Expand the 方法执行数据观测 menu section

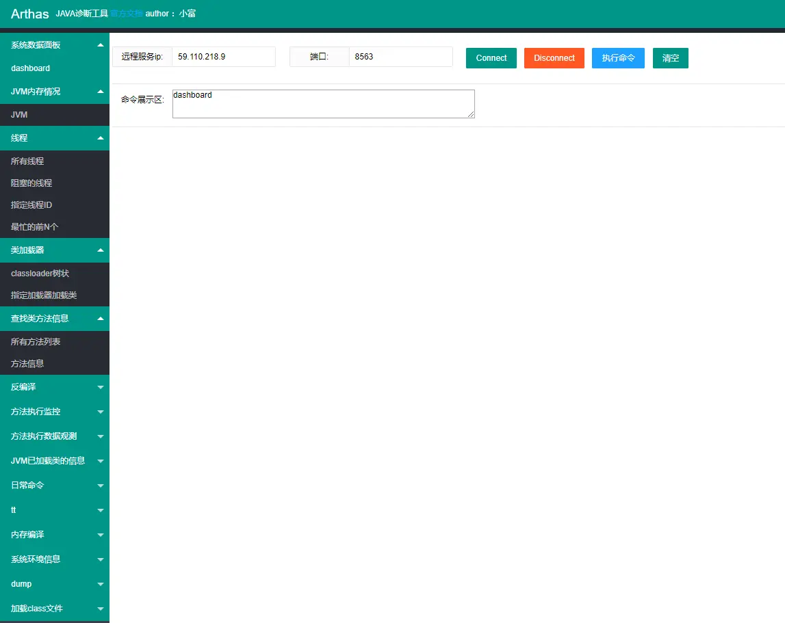pos(55,436)
